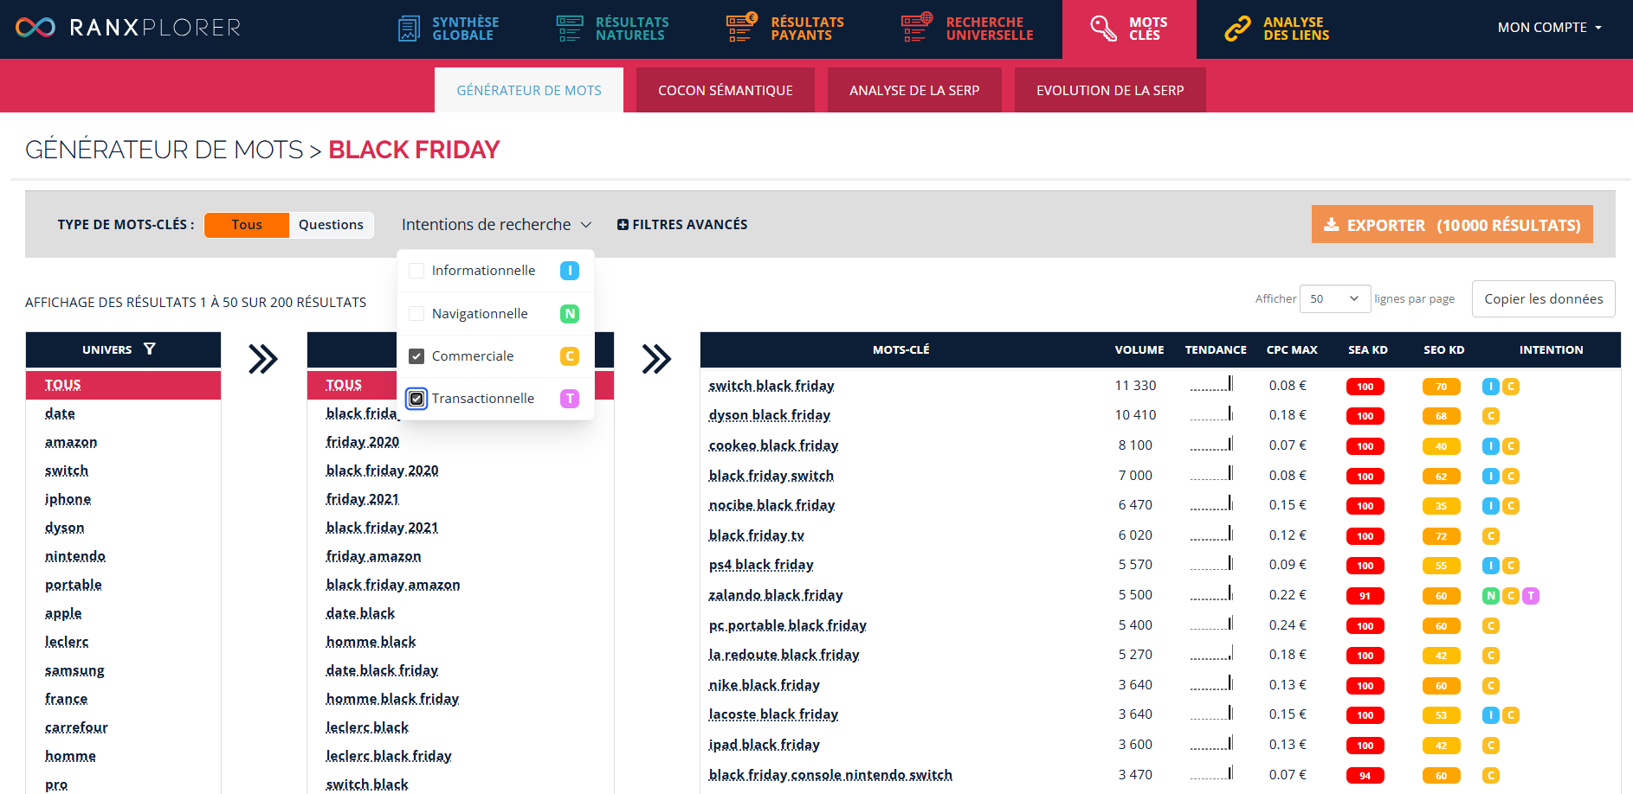Screen dimensions: 1633x794
Task: Open Résultats Payants section
Action: coord(785,29)
